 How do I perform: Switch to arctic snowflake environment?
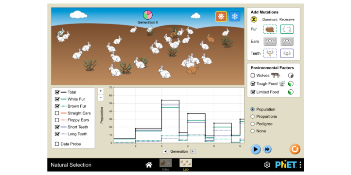click(x=235, y=16)
